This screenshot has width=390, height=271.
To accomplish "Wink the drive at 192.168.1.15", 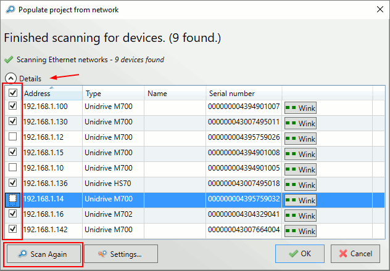I will coord(301,154).
